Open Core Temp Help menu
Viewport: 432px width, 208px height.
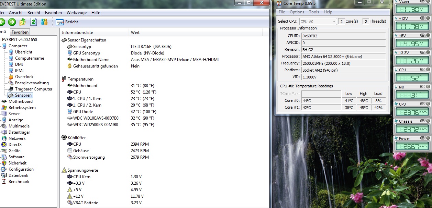(x=328, y=12)
